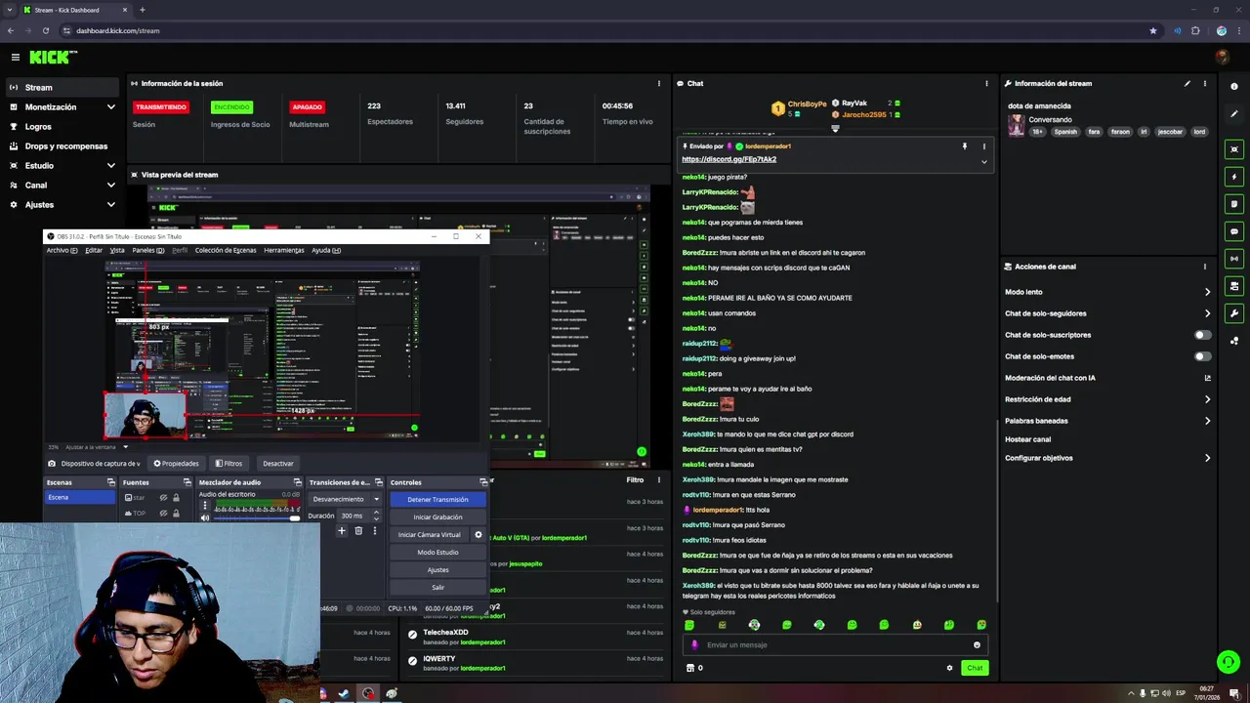1250x703 pixels.
Task: Open chat settings gear next to the Chat button
Action: coord(949,668)
